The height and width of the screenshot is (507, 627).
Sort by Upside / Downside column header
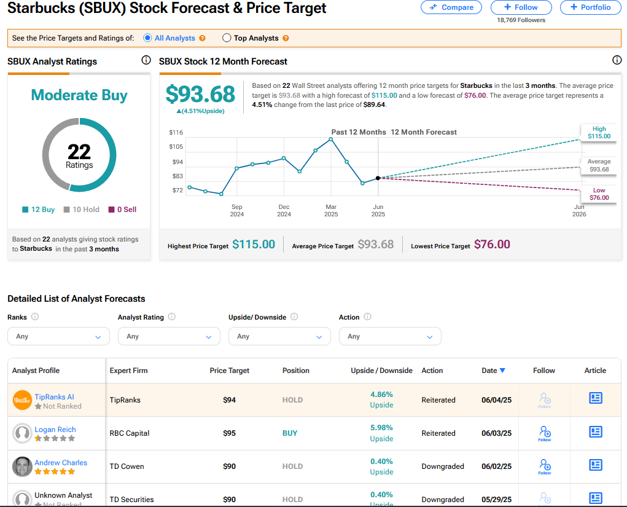click(381, 371)
